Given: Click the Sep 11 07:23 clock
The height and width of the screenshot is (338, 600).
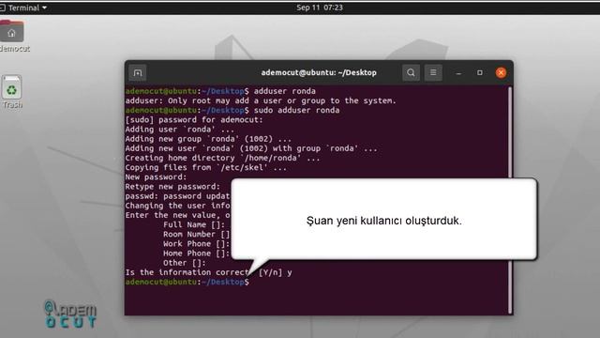Looking at the screenshot, I should click(x=320, y=8).
